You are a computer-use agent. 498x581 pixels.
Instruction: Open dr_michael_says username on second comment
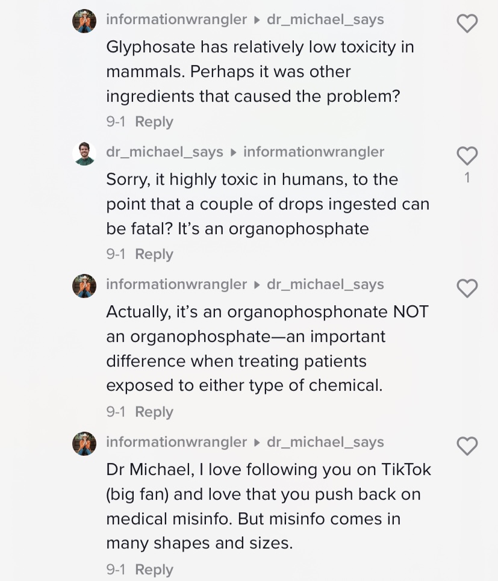pyautogui.click(x=164, y=152)
